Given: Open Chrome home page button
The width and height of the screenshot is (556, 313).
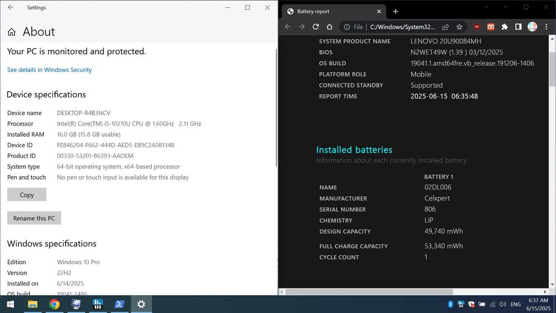Looking at the screenshot, I should [x=329, y=27].
